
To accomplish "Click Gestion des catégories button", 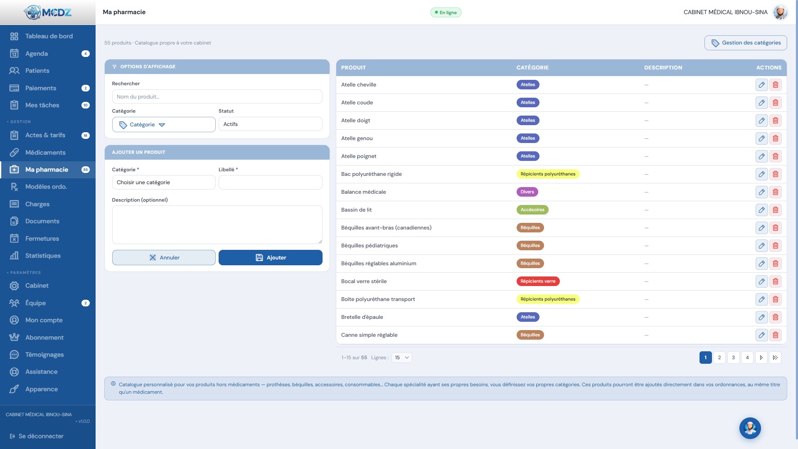I will pyautogui.click(x=746, y=43).
